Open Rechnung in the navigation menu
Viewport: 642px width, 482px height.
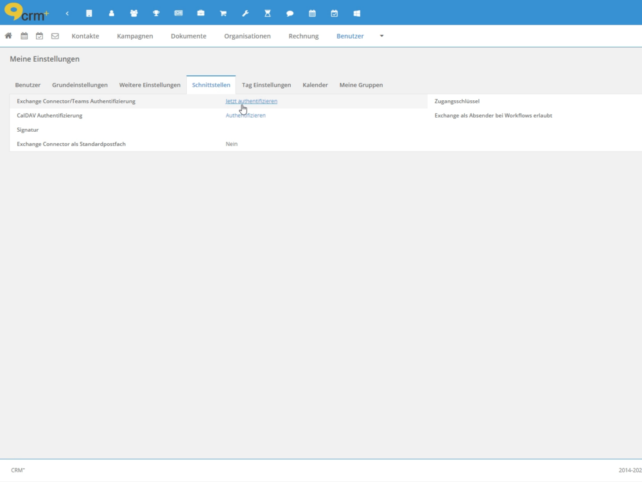click(304, 36)
